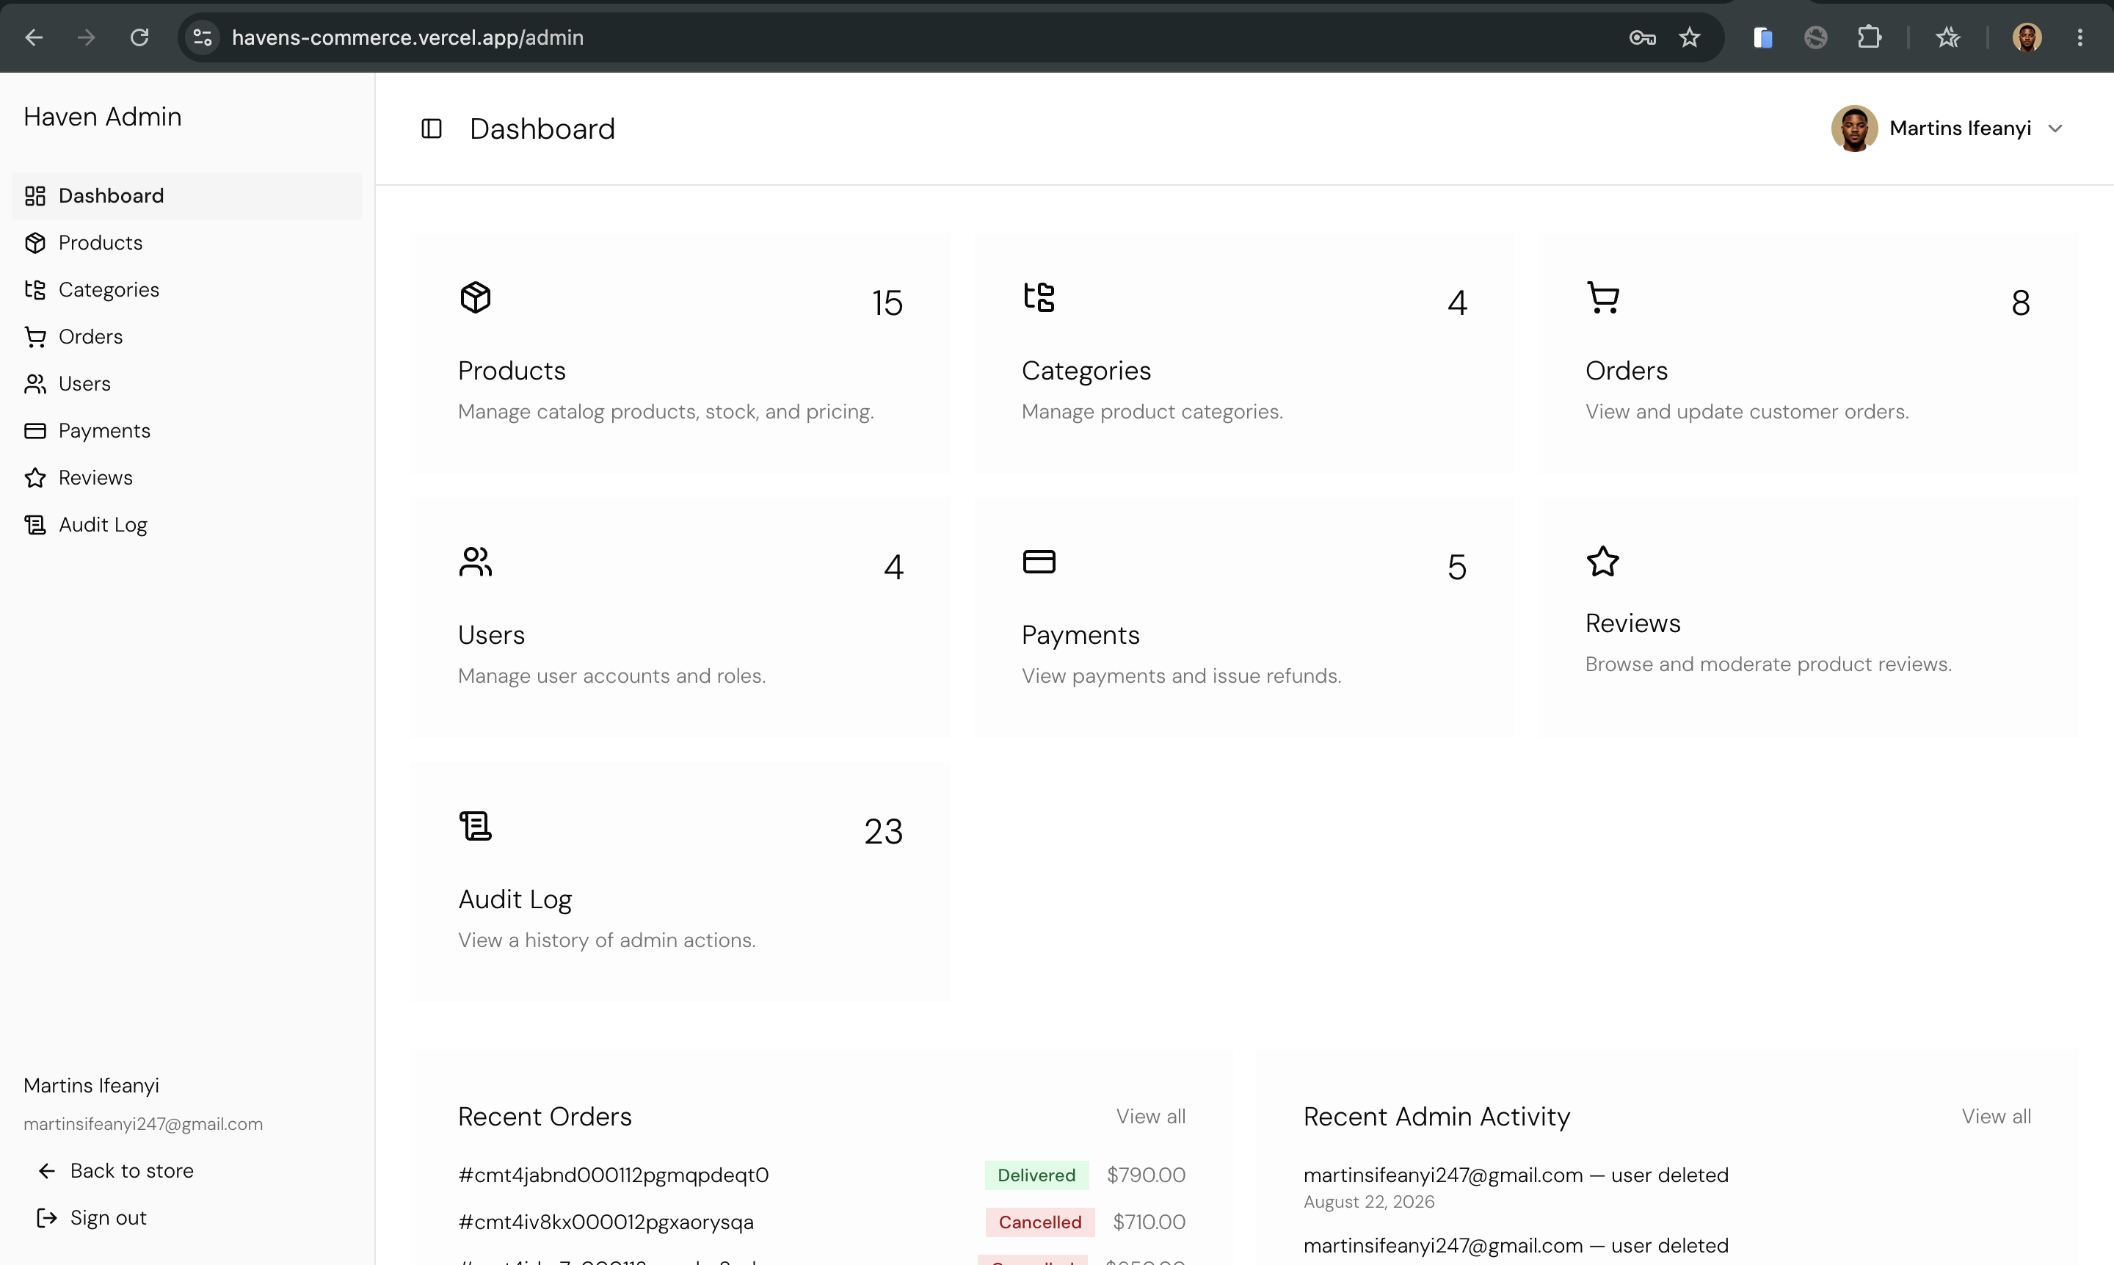The width and height of the screenshot is (2114, 1265).
Task: Open the Products card box icon
Action: [x=476, y=297]
